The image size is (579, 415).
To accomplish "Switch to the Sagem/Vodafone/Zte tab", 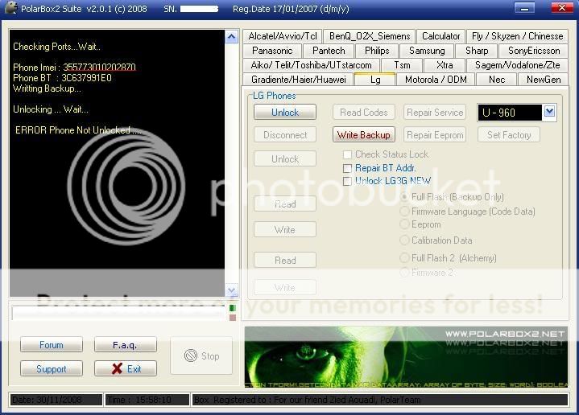I will click(x=517, y=65).
